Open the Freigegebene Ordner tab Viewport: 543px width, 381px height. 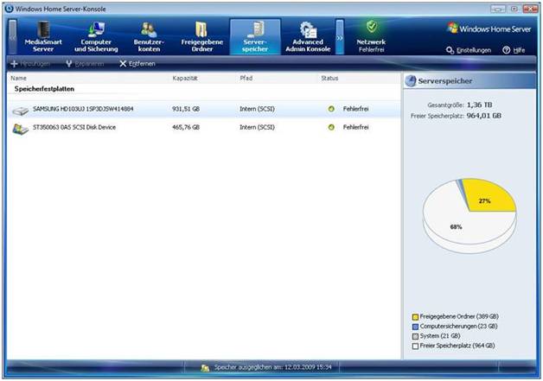pyautogui.click(x=201, y=36)
